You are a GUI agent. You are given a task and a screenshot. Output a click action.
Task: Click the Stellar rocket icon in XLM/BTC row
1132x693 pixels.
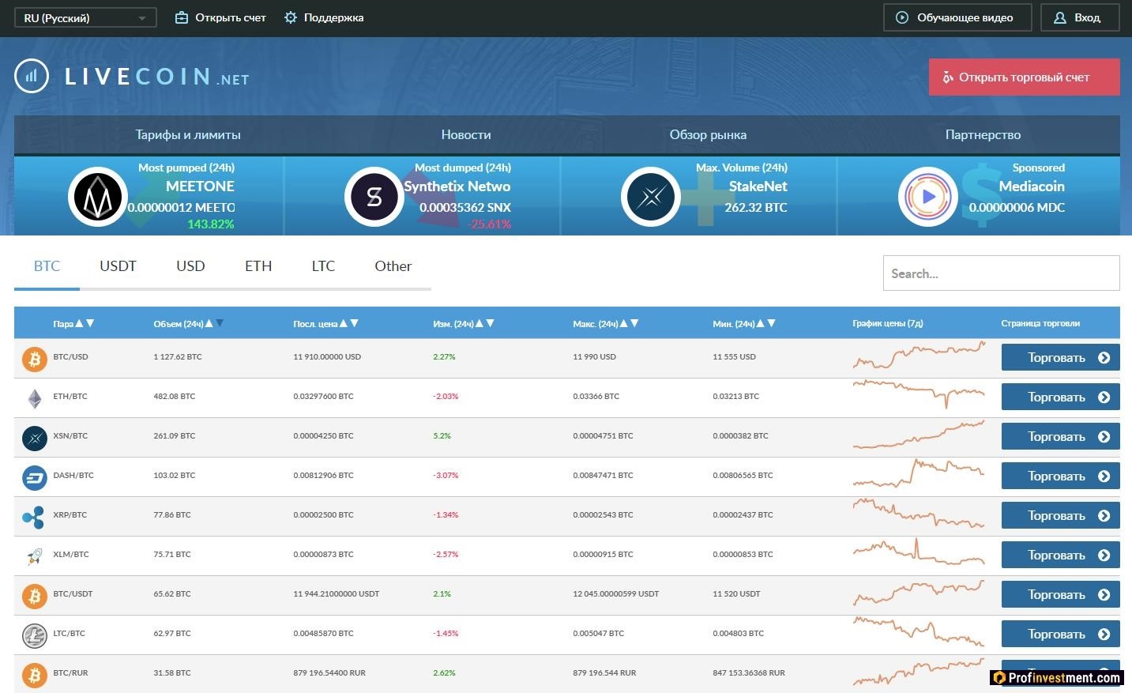[34, 556]
